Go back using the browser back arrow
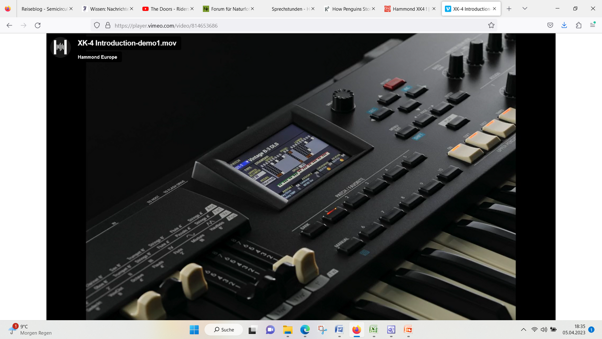The height and width of the screenshot is (339, 602). point(9,25)
